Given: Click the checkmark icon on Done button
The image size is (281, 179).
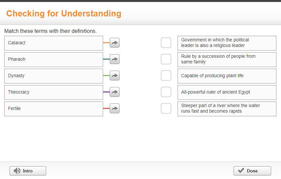Looking at the screenshot, I should 241,170.
